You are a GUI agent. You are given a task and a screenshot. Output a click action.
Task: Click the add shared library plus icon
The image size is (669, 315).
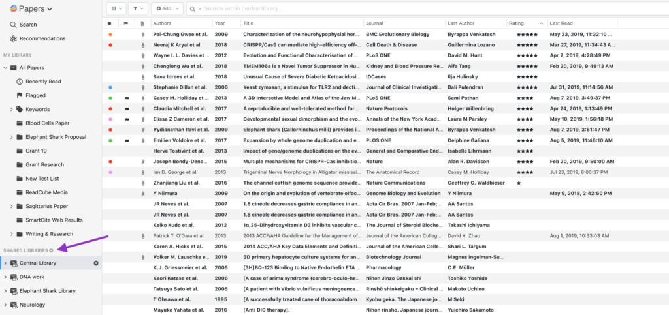point(52,250)
